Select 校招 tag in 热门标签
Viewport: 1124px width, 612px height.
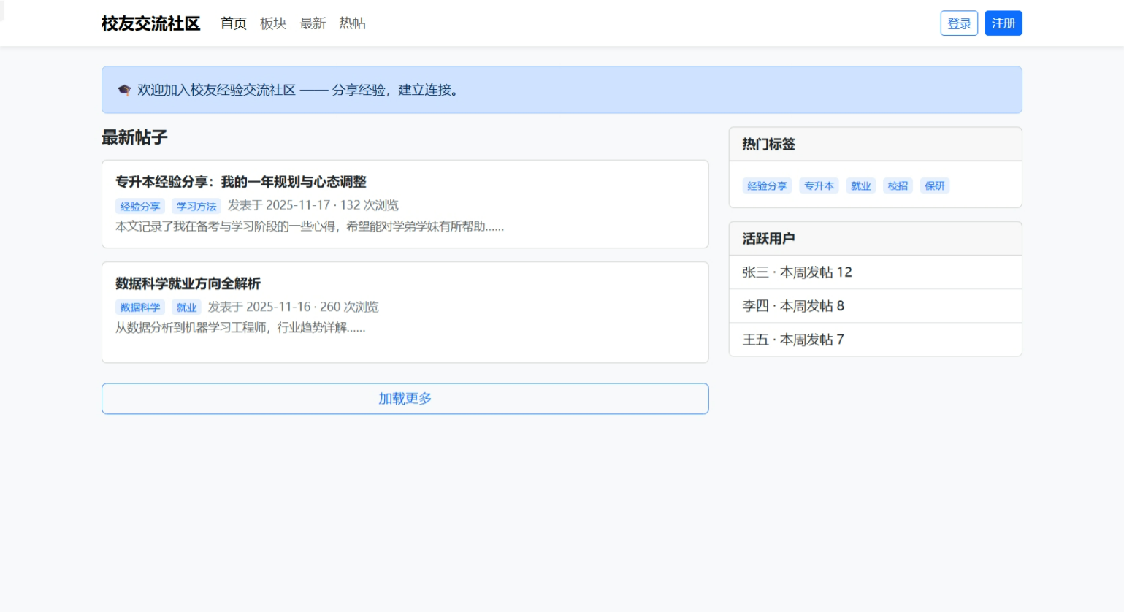(x=898, y=186)
